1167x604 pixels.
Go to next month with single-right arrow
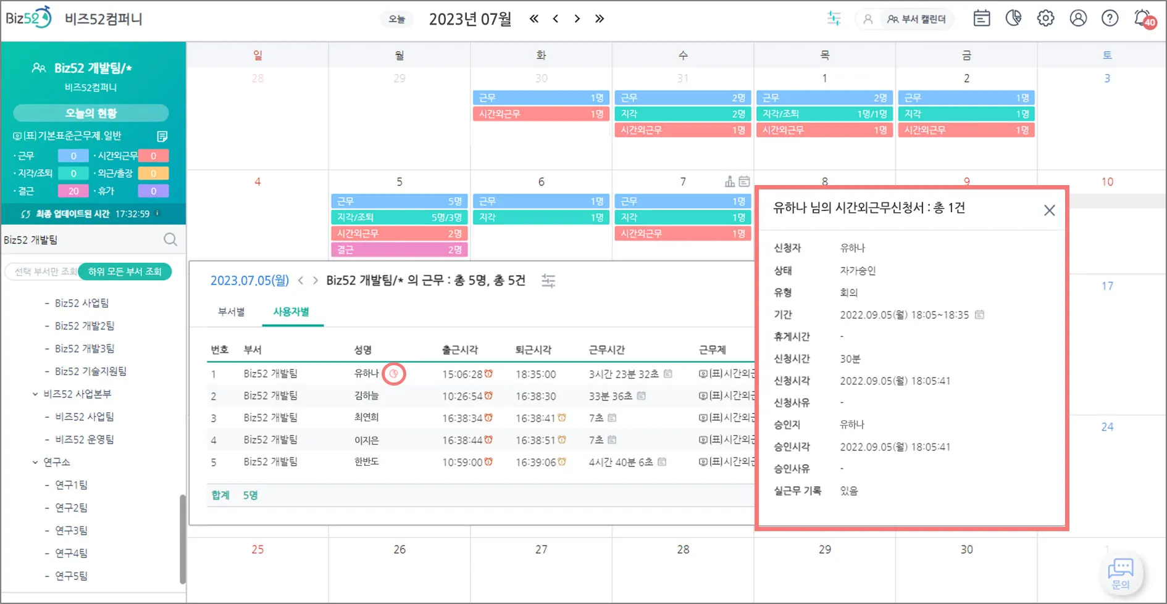577,19
